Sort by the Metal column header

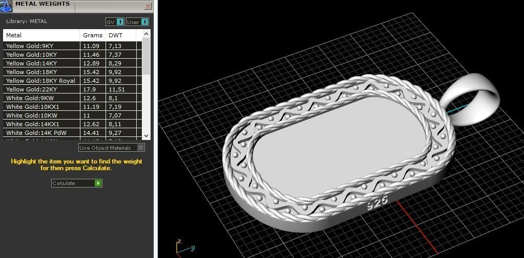pos(41,35)
